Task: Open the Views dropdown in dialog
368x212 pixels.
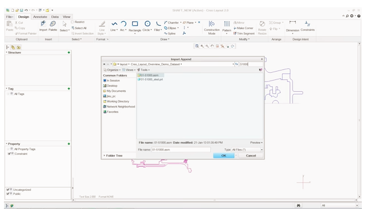Action: [x=129, y=70]
